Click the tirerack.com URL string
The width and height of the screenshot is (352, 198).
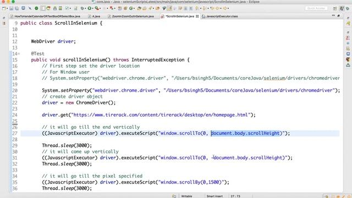(x=161, y=115)
